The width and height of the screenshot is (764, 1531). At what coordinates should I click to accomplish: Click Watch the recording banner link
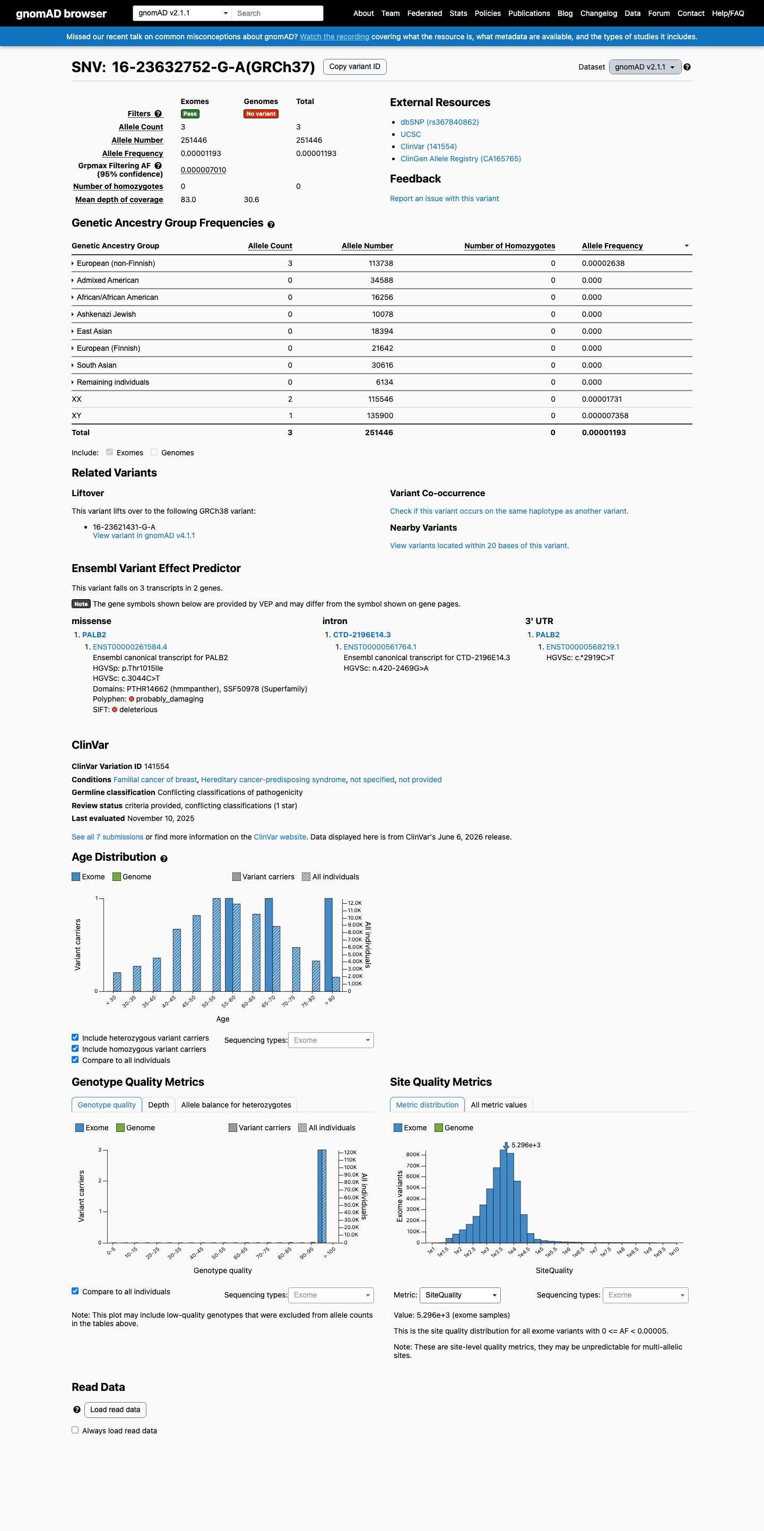click(x=334, y=37)
